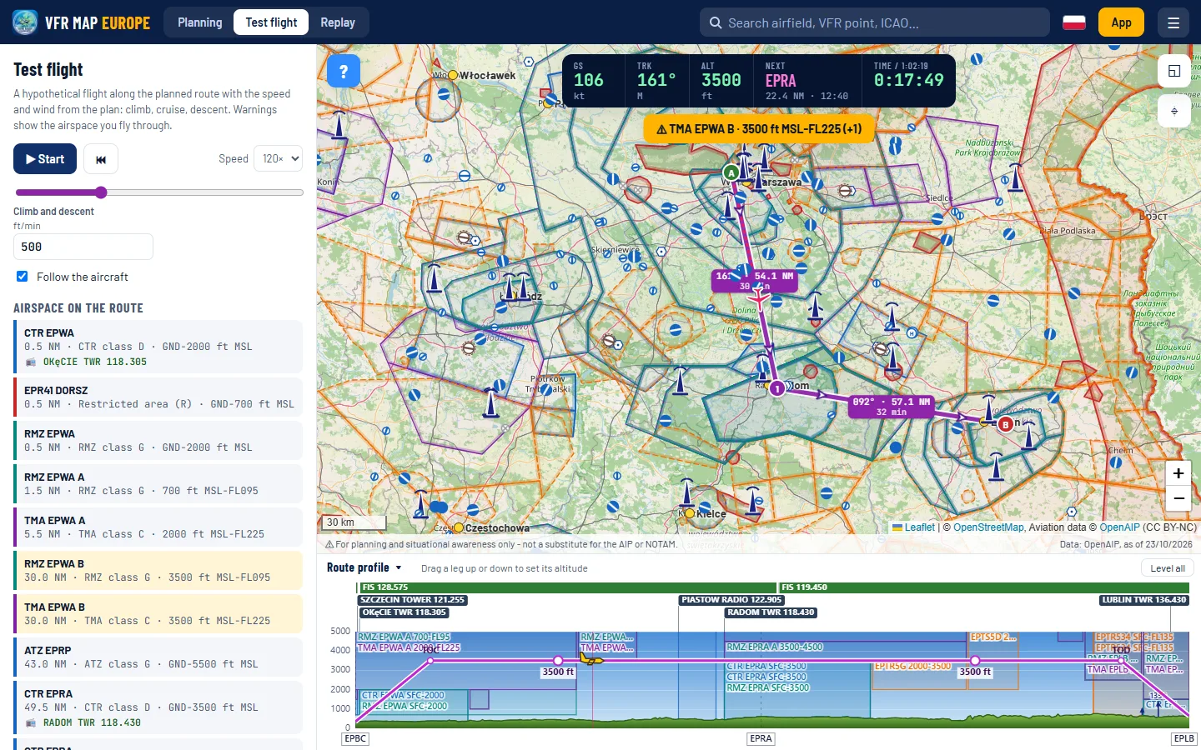This screenshot has height=750, width=1201.
Task: Click the Level all button
Action: (1168, 568)
